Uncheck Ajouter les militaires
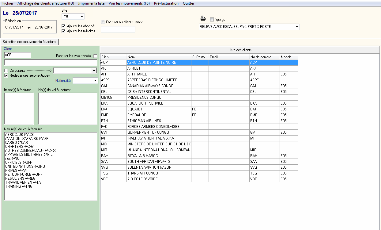Viewport: 381px width, 230px height. pos(64,31)
